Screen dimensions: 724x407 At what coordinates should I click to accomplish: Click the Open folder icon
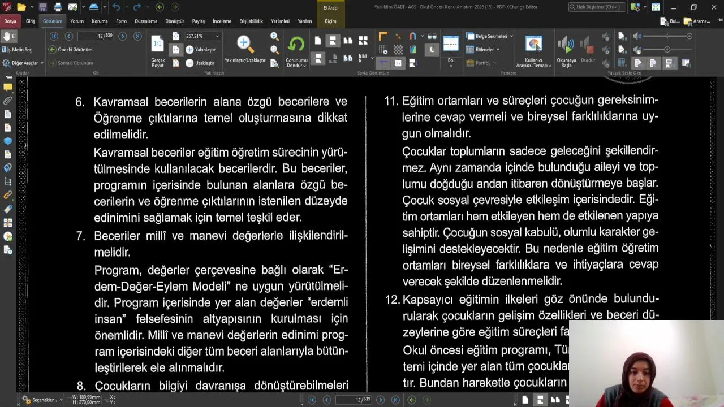(x=21, y=7)
